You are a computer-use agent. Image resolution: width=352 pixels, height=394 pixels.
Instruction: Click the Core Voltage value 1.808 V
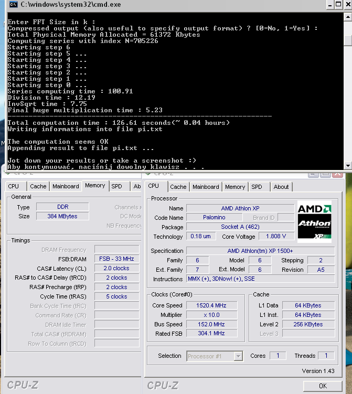point(276,236)
